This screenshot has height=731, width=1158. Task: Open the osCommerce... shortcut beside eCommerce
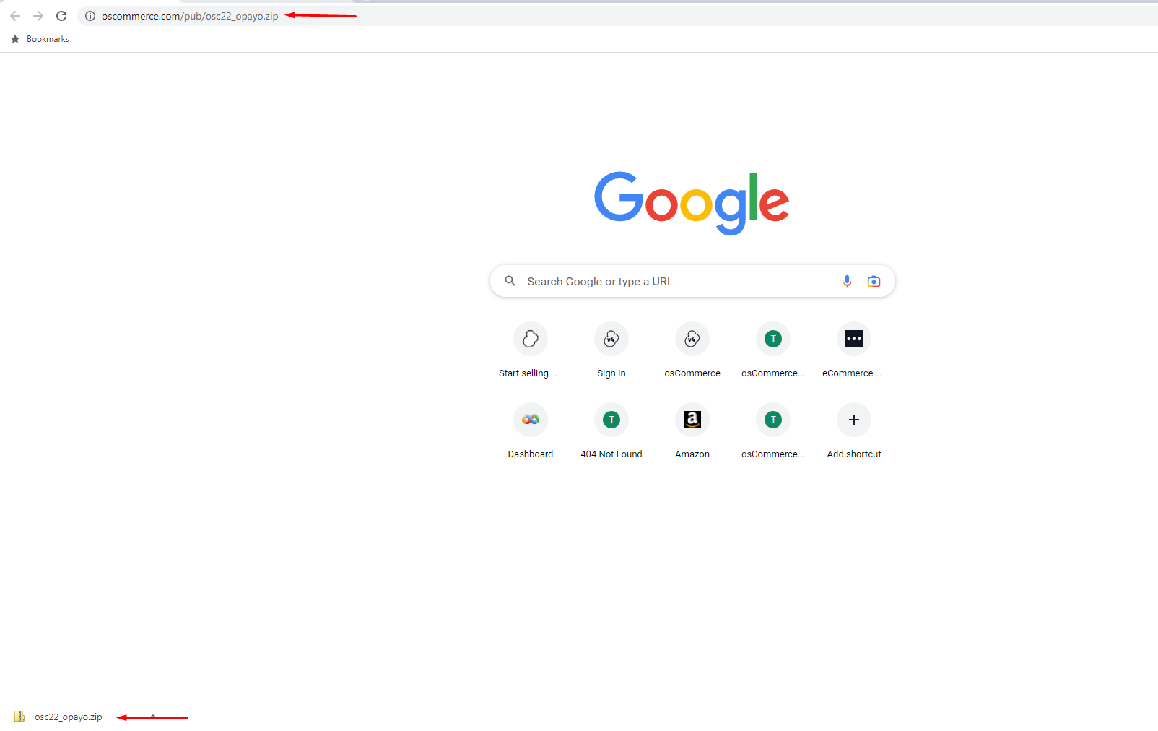(773, 350)
